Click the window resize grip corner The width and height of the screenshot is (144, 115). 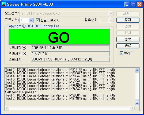pyautogui.click(x=141, y=112)
